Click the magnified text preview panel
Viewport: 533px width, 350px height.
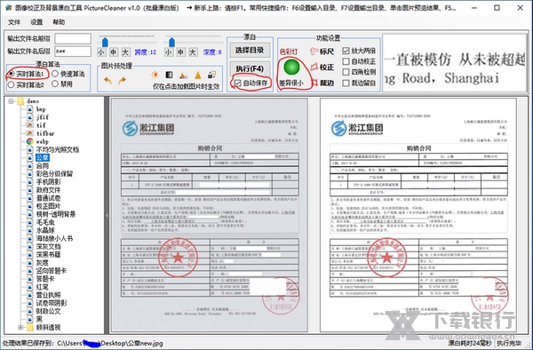click(x=454, y=62)
